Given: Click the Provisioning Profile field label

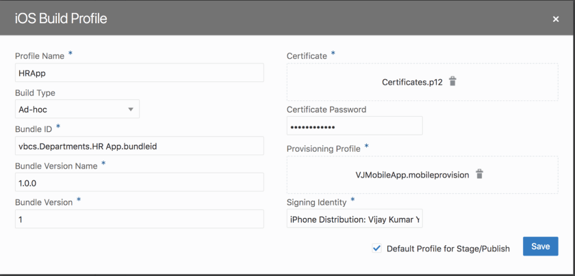Looking at the screenshot, I should click(x=324, y=148).
